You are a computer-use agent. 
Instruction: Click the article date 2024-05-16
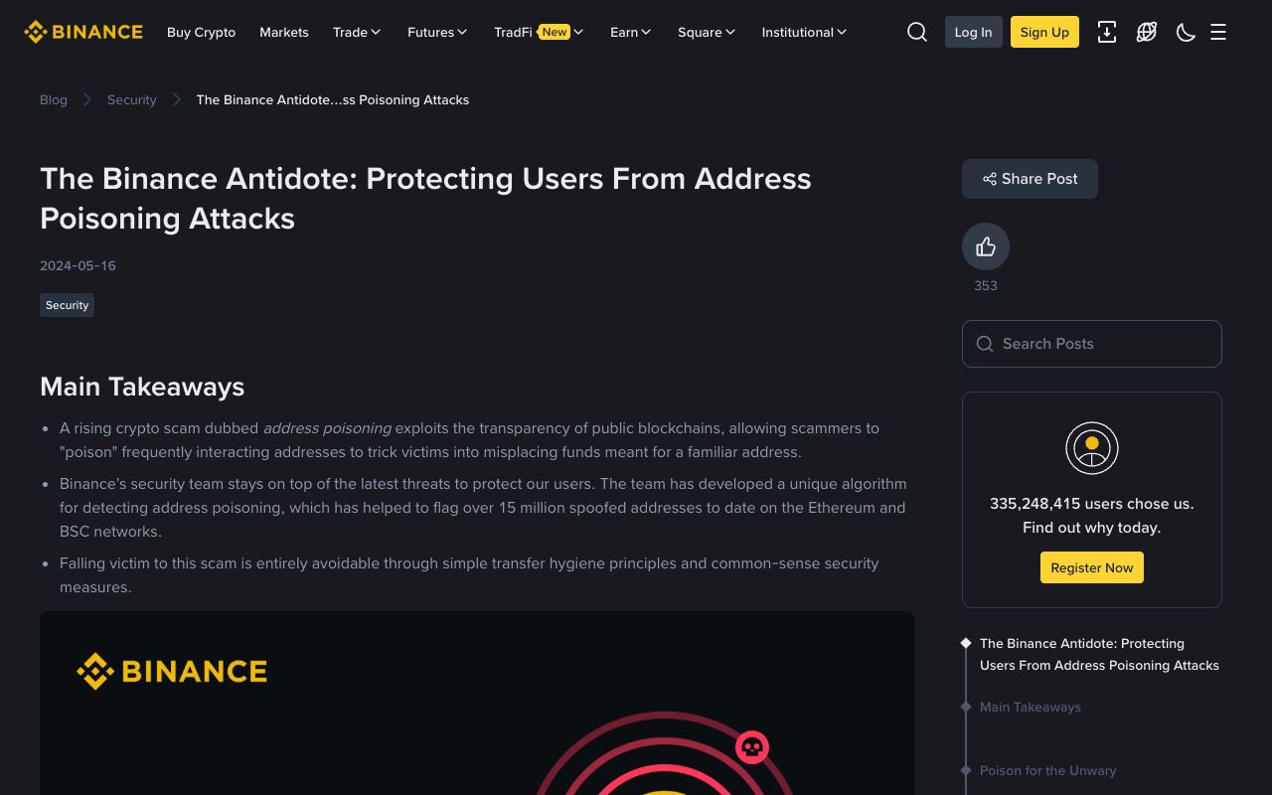pyautogui.click(x=78, y=265)
